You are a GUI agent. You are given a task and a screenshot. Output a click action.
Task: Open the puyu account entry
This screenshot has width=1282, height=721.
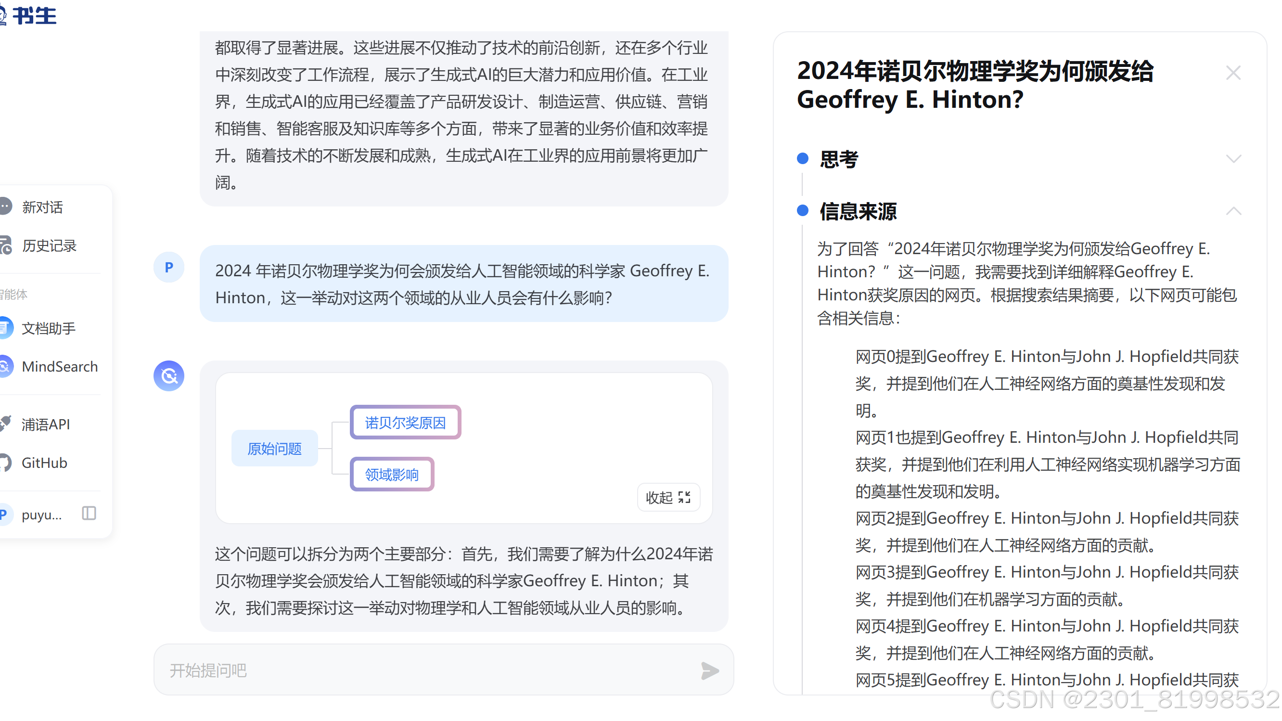[x=42, y=515]
